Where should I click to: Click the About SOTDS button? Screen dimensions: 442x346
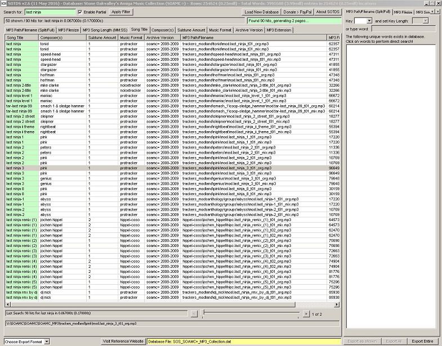(328, 12)
